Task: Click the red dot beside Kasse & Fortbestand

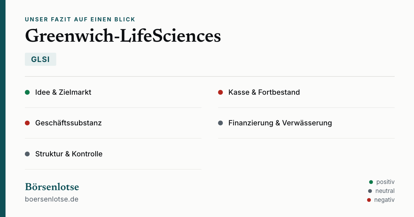Action: (x=220, y=92)
